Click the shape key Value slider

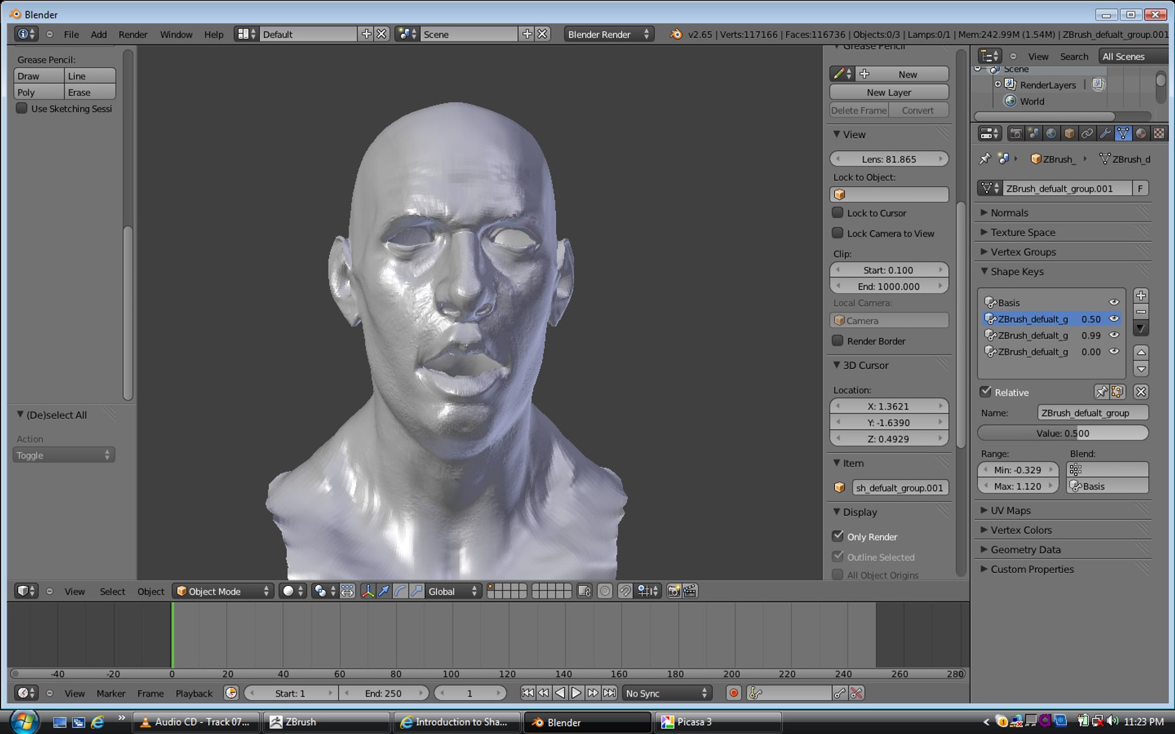[x=1063, y=433]
